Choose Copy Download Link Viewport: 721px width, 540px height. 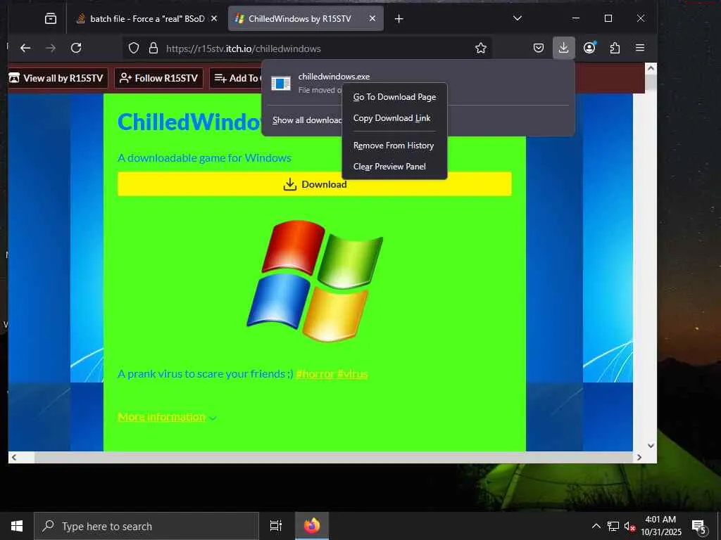tap(394, 118)
